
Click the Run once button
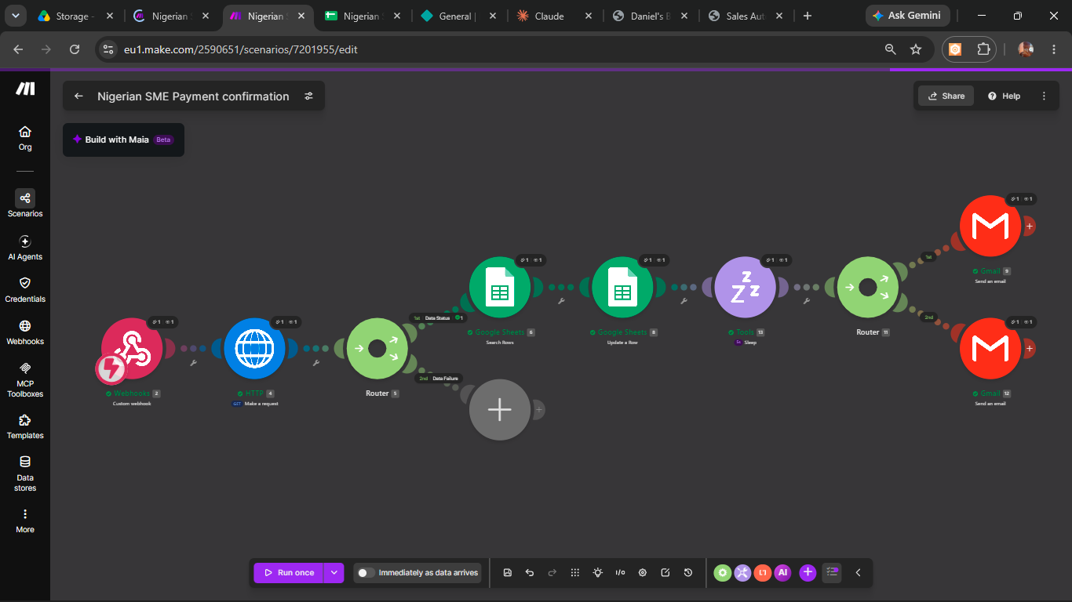coord(289,573)
